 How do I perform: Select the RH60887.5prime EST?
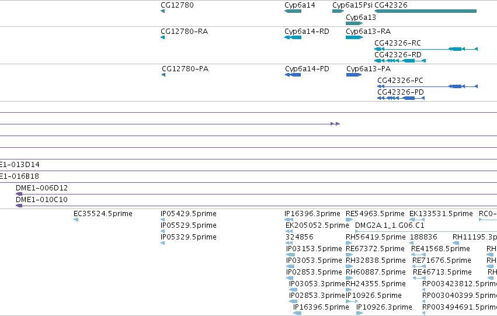pyautogui.click(x=349, y=278)
